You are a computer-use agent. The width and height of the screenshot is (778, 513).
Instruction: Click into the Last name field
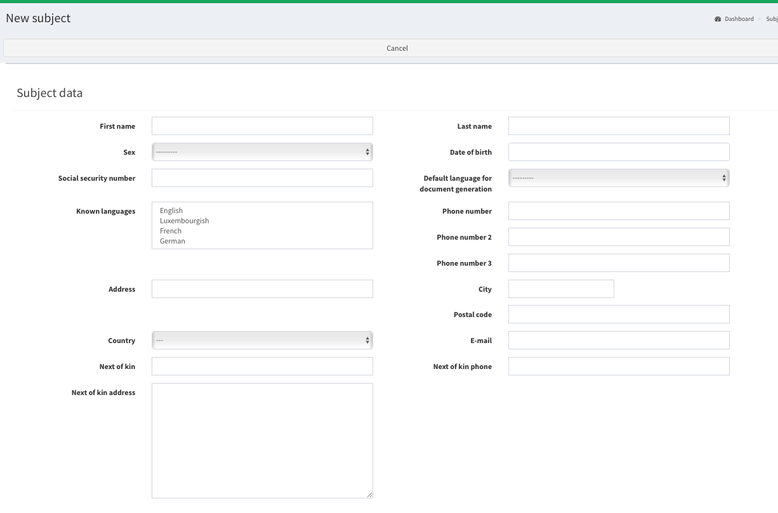pos(618,126)
